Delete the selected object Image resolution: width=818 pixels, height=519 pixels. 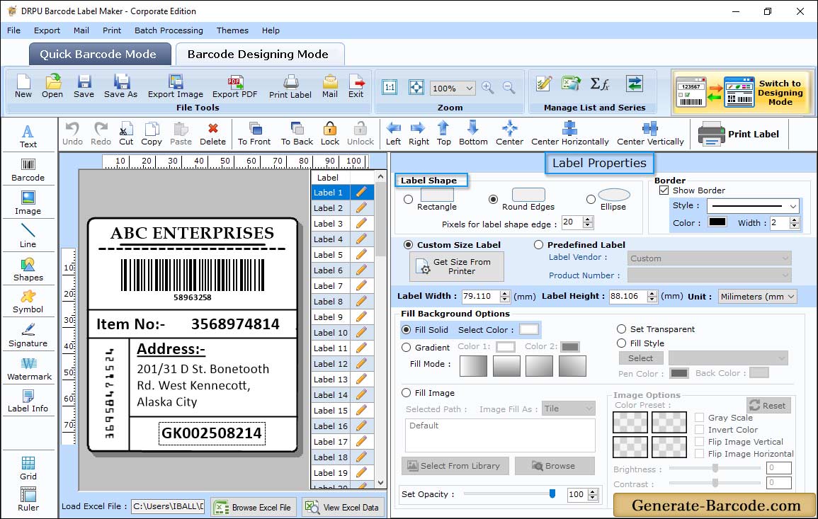(x=213, y=134)
